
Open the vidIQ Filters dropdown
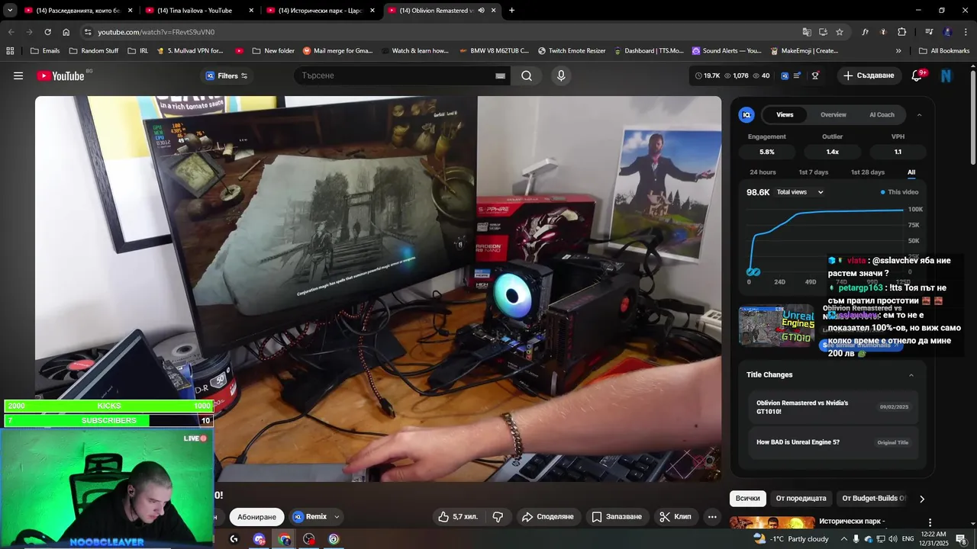[227, 75]
